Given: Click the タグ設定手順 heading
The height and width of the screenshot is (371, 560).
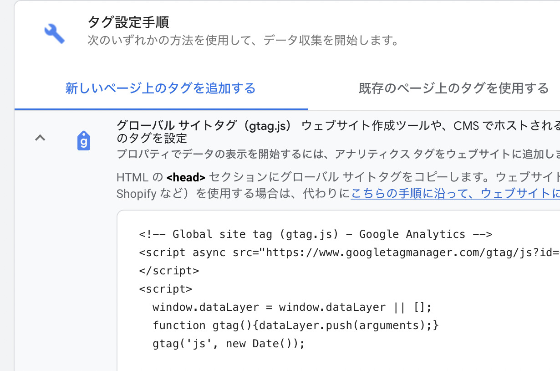Looking at the screenshot, I should [x=128, y=22].
